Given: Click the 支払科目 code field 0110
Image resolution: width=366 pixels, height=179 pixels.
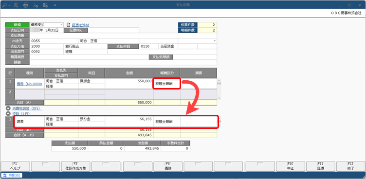Looking at the screenshot, I should [149, 46].
